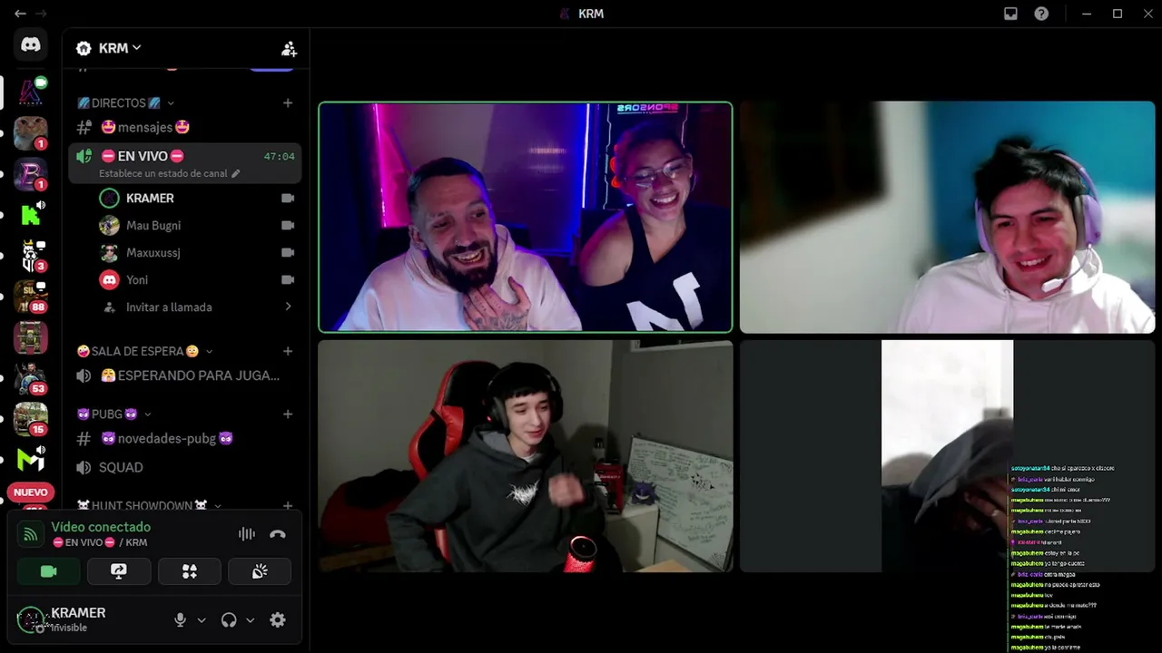Image resolution: width=1162 pixels, height=653 pixels.
Task: Click the NUEVO unread indicator
Action: pyautogui.click(x=31, y=492)
